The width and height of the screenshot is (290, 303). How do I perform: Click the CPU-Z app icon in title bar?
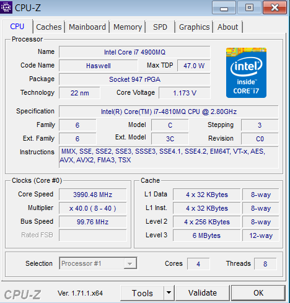6,7
